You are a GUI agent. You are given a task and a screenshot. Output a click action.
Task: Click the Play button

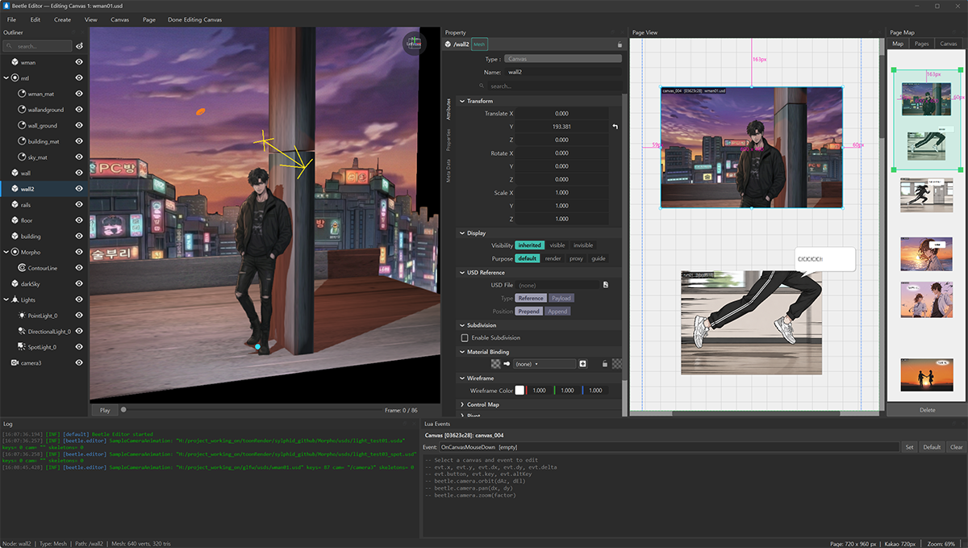(x=105, y=410)
